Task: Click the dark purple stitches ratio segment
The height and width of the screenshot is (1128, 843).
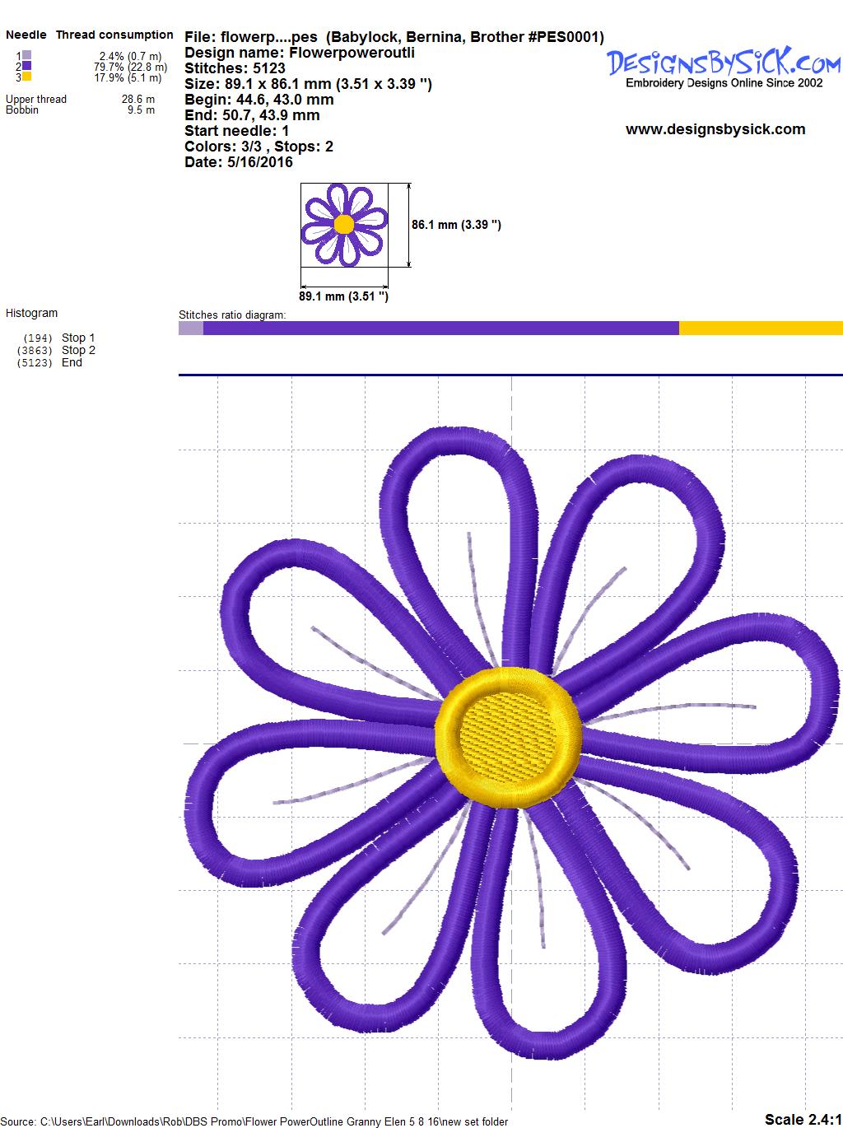Action: [x=440, y=329]
